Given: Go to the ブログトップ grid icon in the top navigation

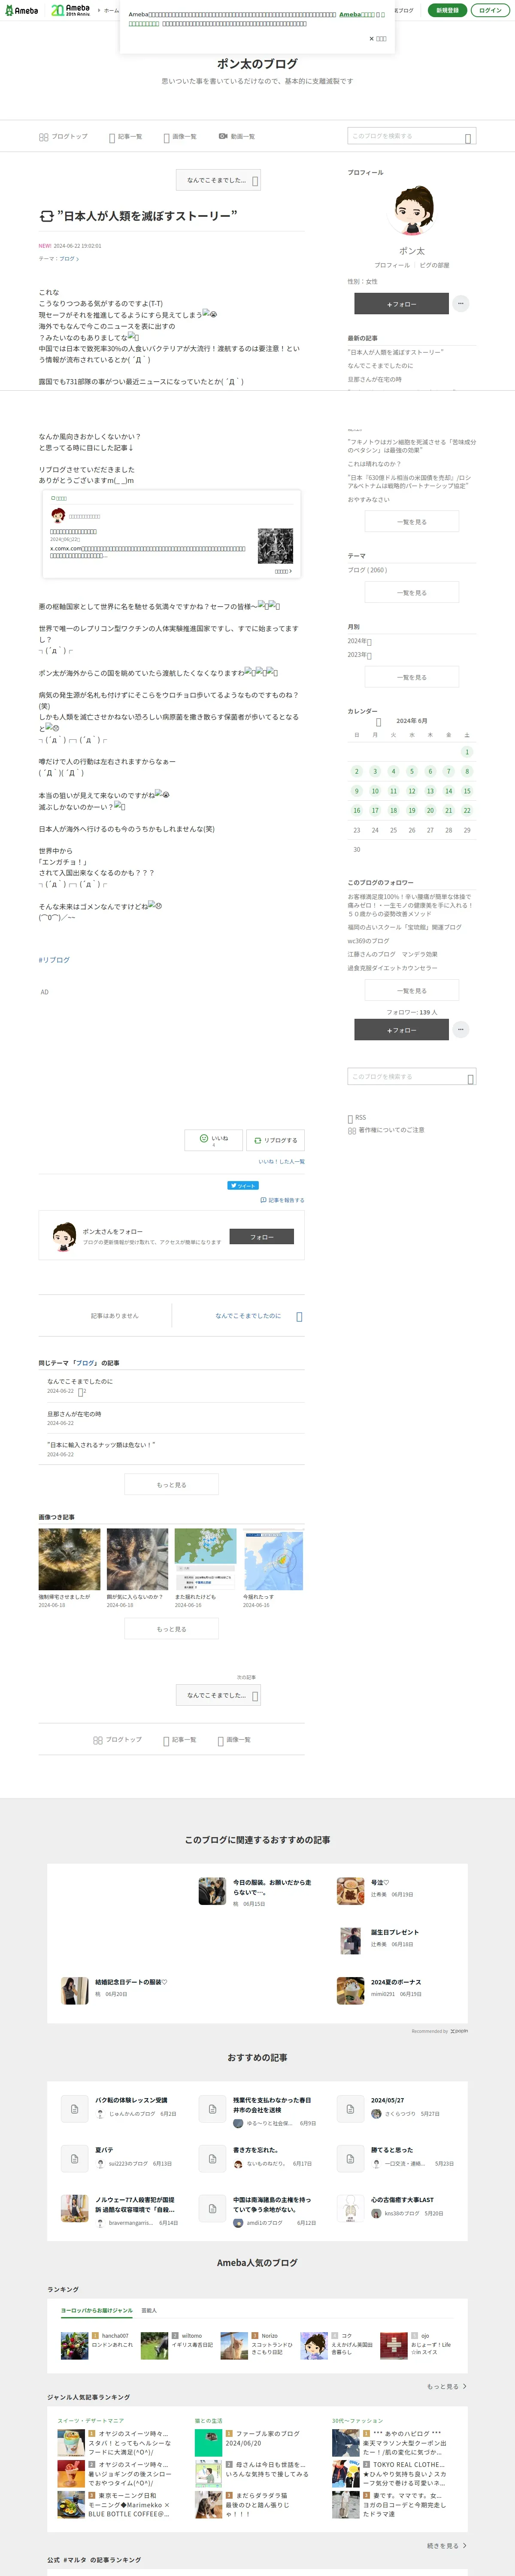Looking at the screenshot, I should click(44, 137).
